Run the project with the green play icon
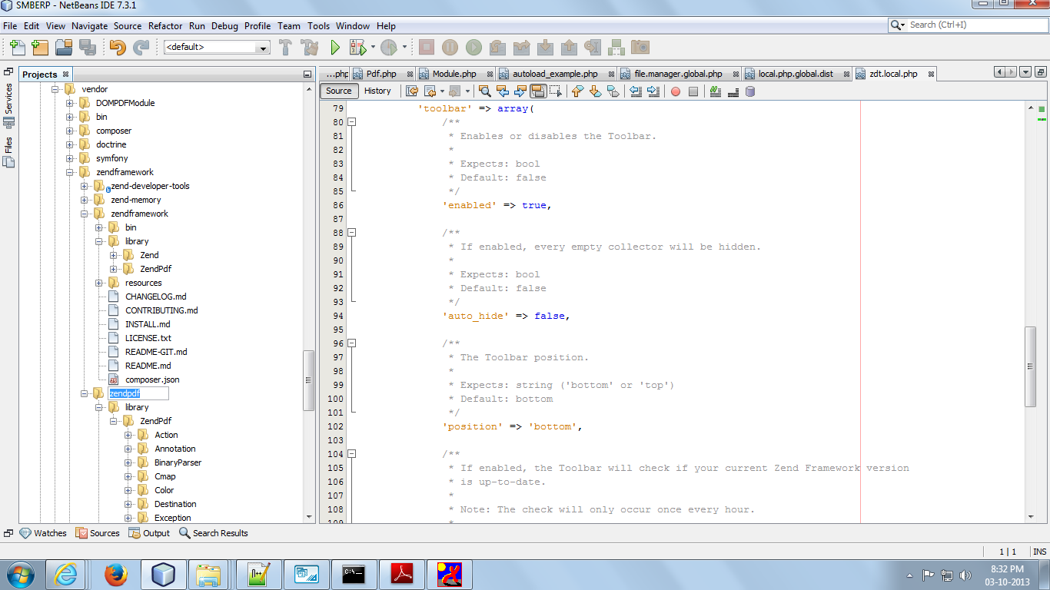 [x=335, y=48]
